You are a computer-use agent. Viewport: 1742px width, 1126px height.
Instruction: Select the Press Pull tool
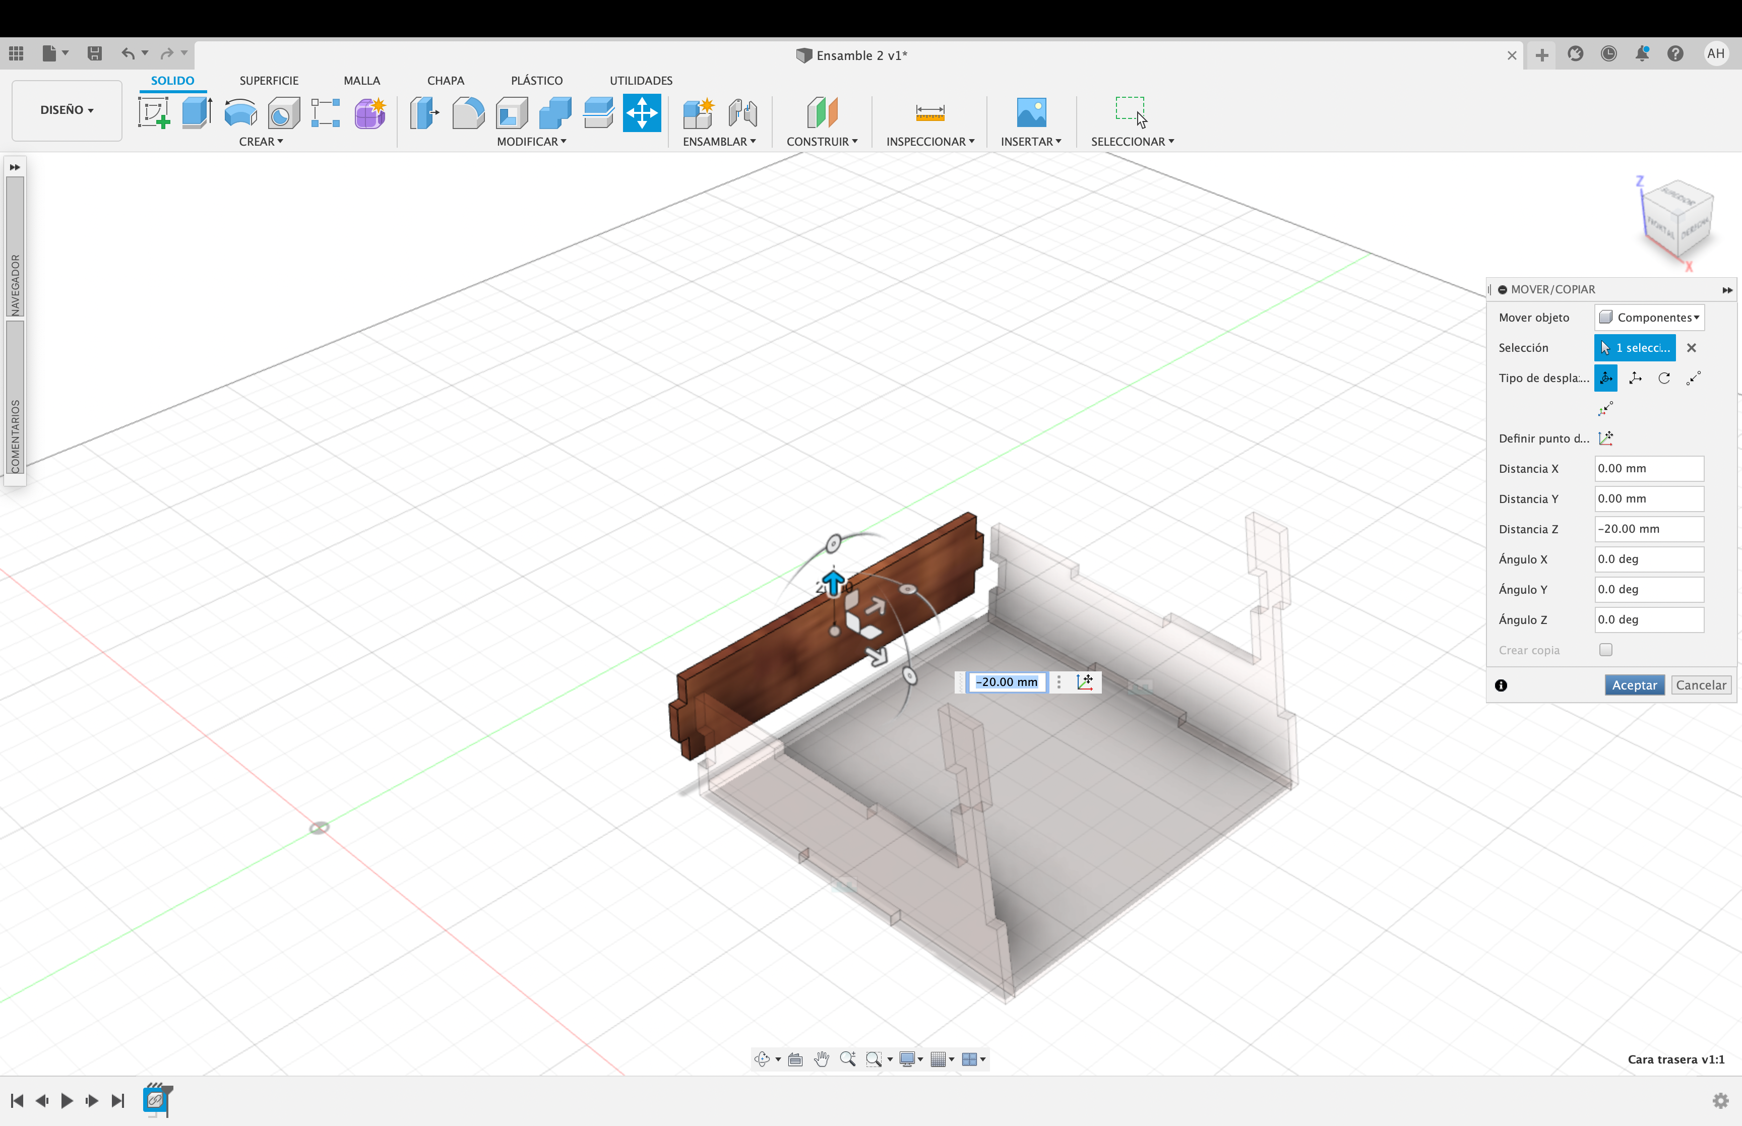[x=425, y=113]
